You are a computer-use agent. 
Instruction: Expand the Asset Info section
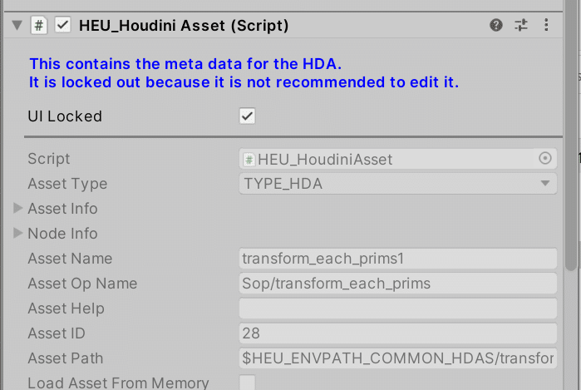tap(17, 208)
